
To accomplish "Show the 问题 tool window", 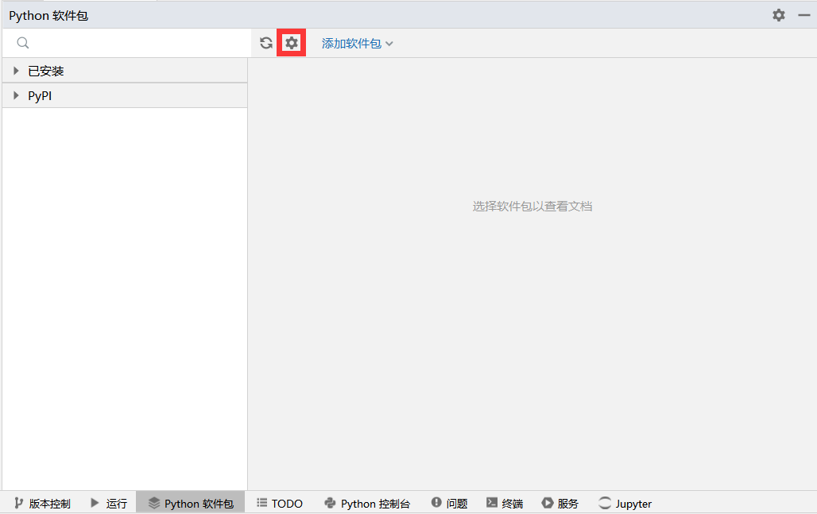I will [x=449, y=503].
